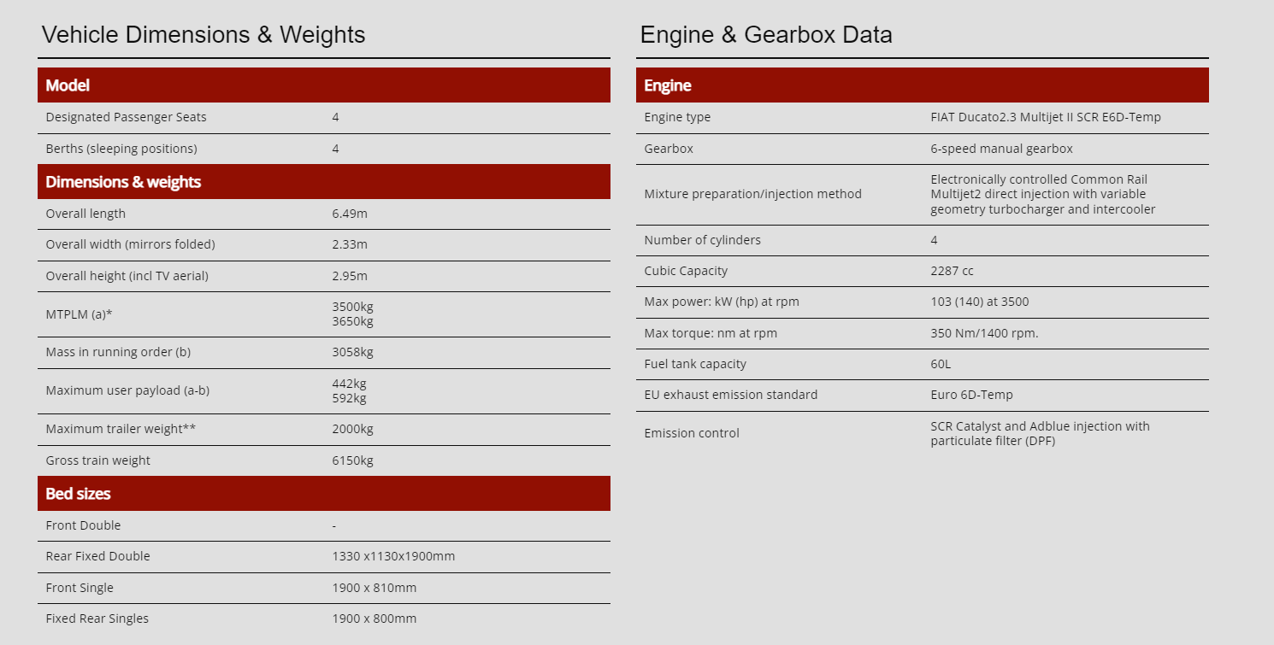Click the '6.49m' length value

350,214
